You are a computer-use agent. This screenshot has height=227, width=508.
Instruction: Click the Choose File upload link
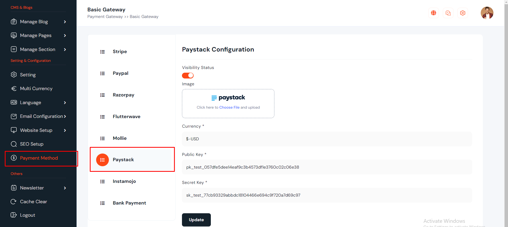tap(229, 108)
